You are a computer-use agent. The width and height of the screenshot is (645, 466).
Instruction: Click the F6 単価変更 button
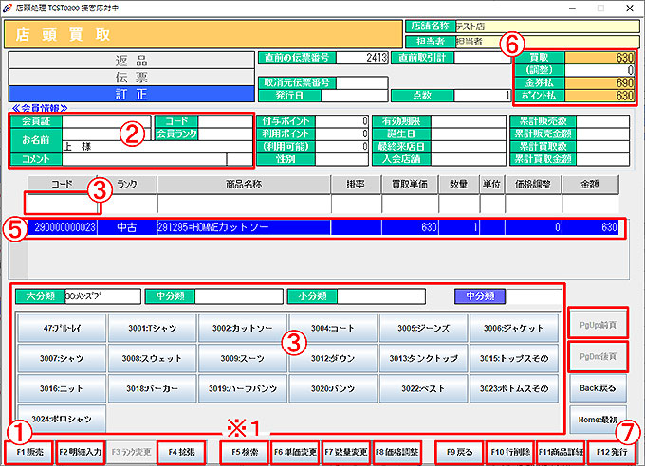click(294, 452)
